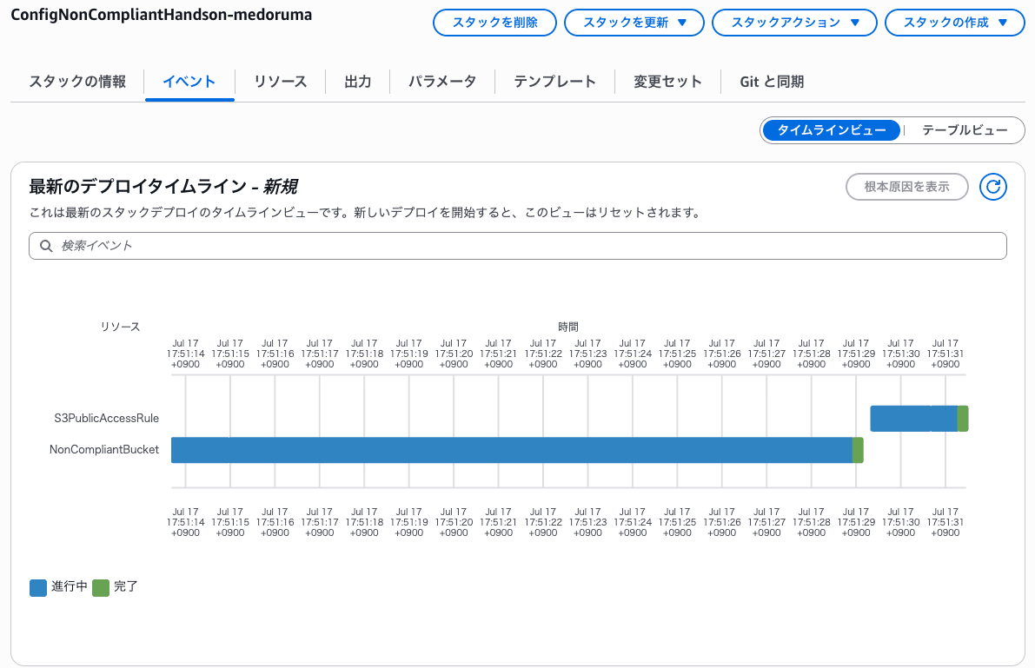The width and height of the screenshot is (1035, 668).
Task: Open the パラメータ tab
Action: pos(442,82)
